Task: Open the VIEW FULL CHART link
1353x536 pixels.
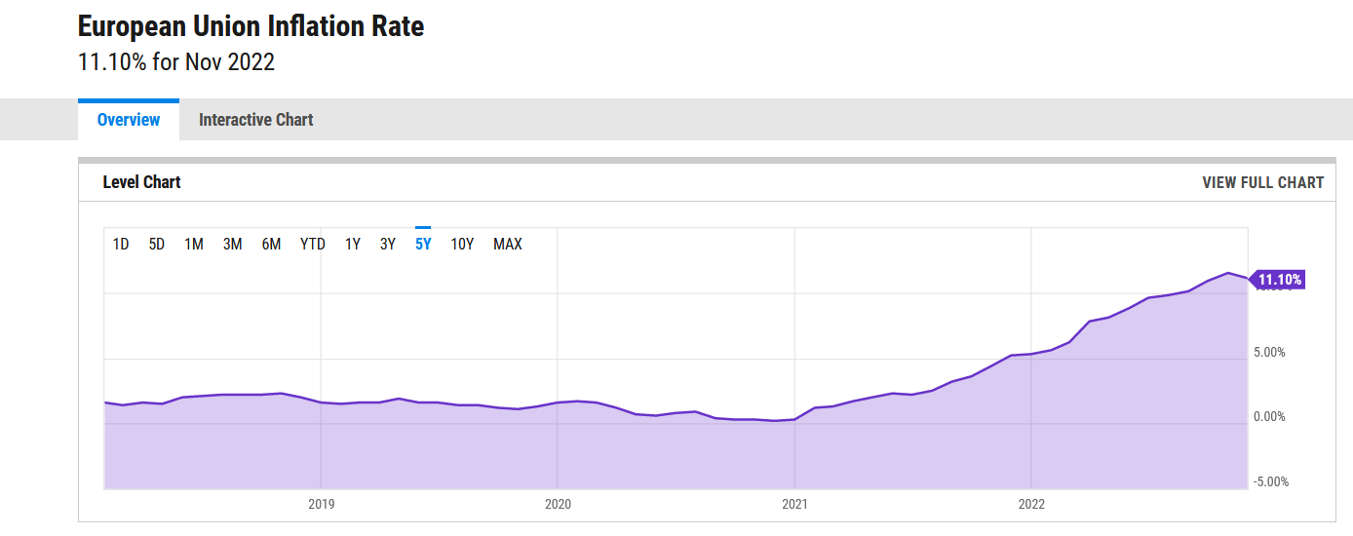Action: [x=1262, y=182]
